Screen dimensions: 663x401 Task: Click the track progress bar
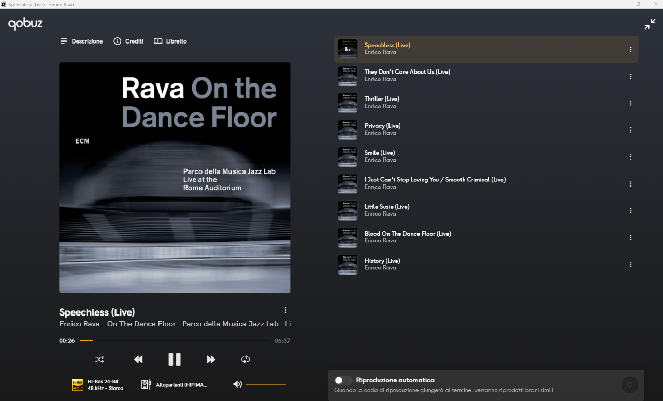[x=174, y=341]
